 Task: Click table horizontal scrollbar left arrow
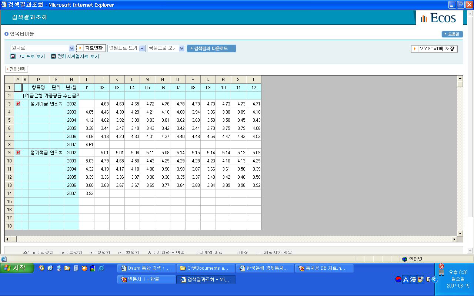pos(7,239)
